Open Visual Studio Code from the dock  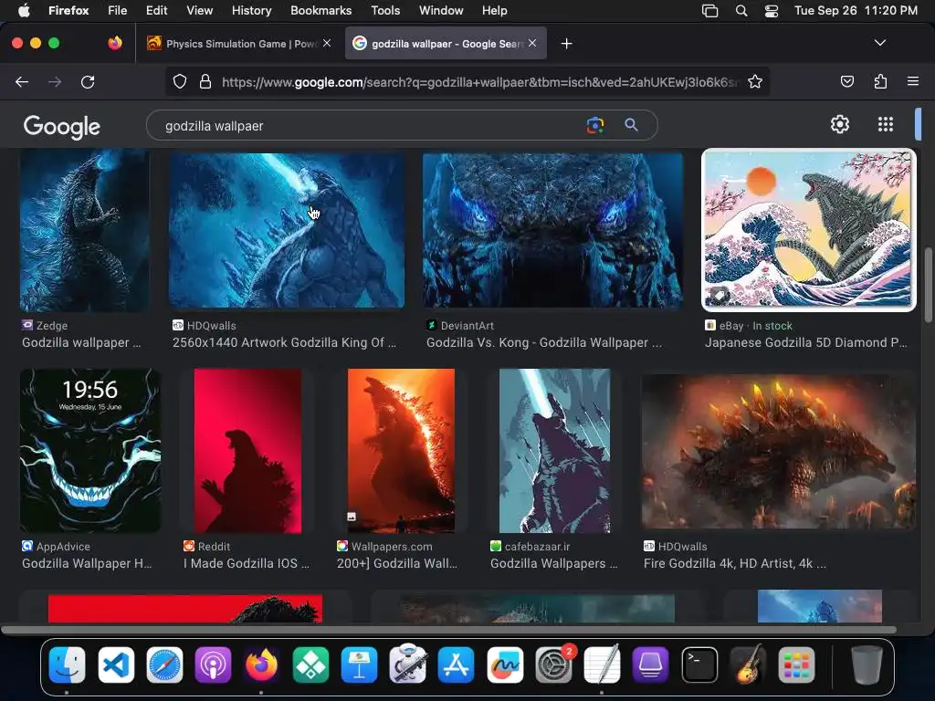pyautogui.click(x=116, y=665)
